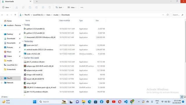Go back with the Back arrow

click(x=2, y=15)
